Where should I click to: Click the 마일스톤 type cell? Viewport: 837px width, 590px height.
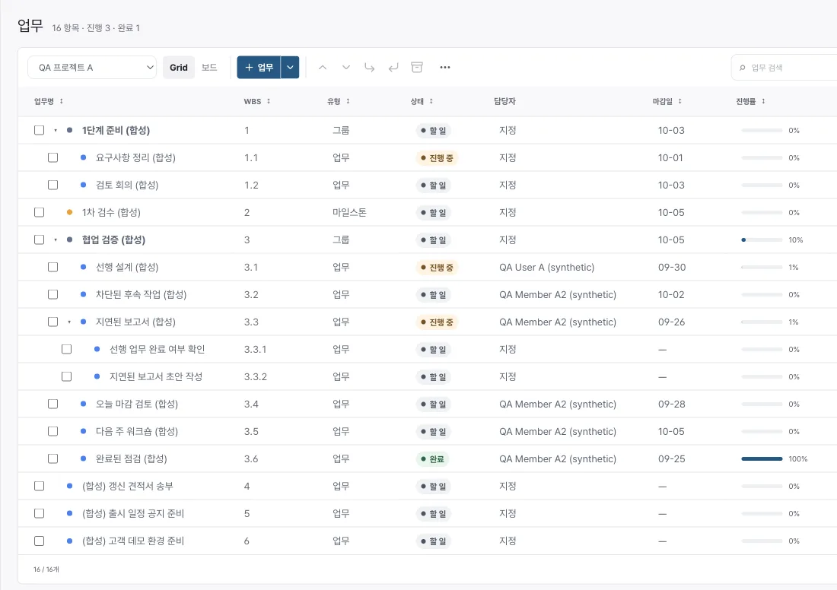(350, 212)
